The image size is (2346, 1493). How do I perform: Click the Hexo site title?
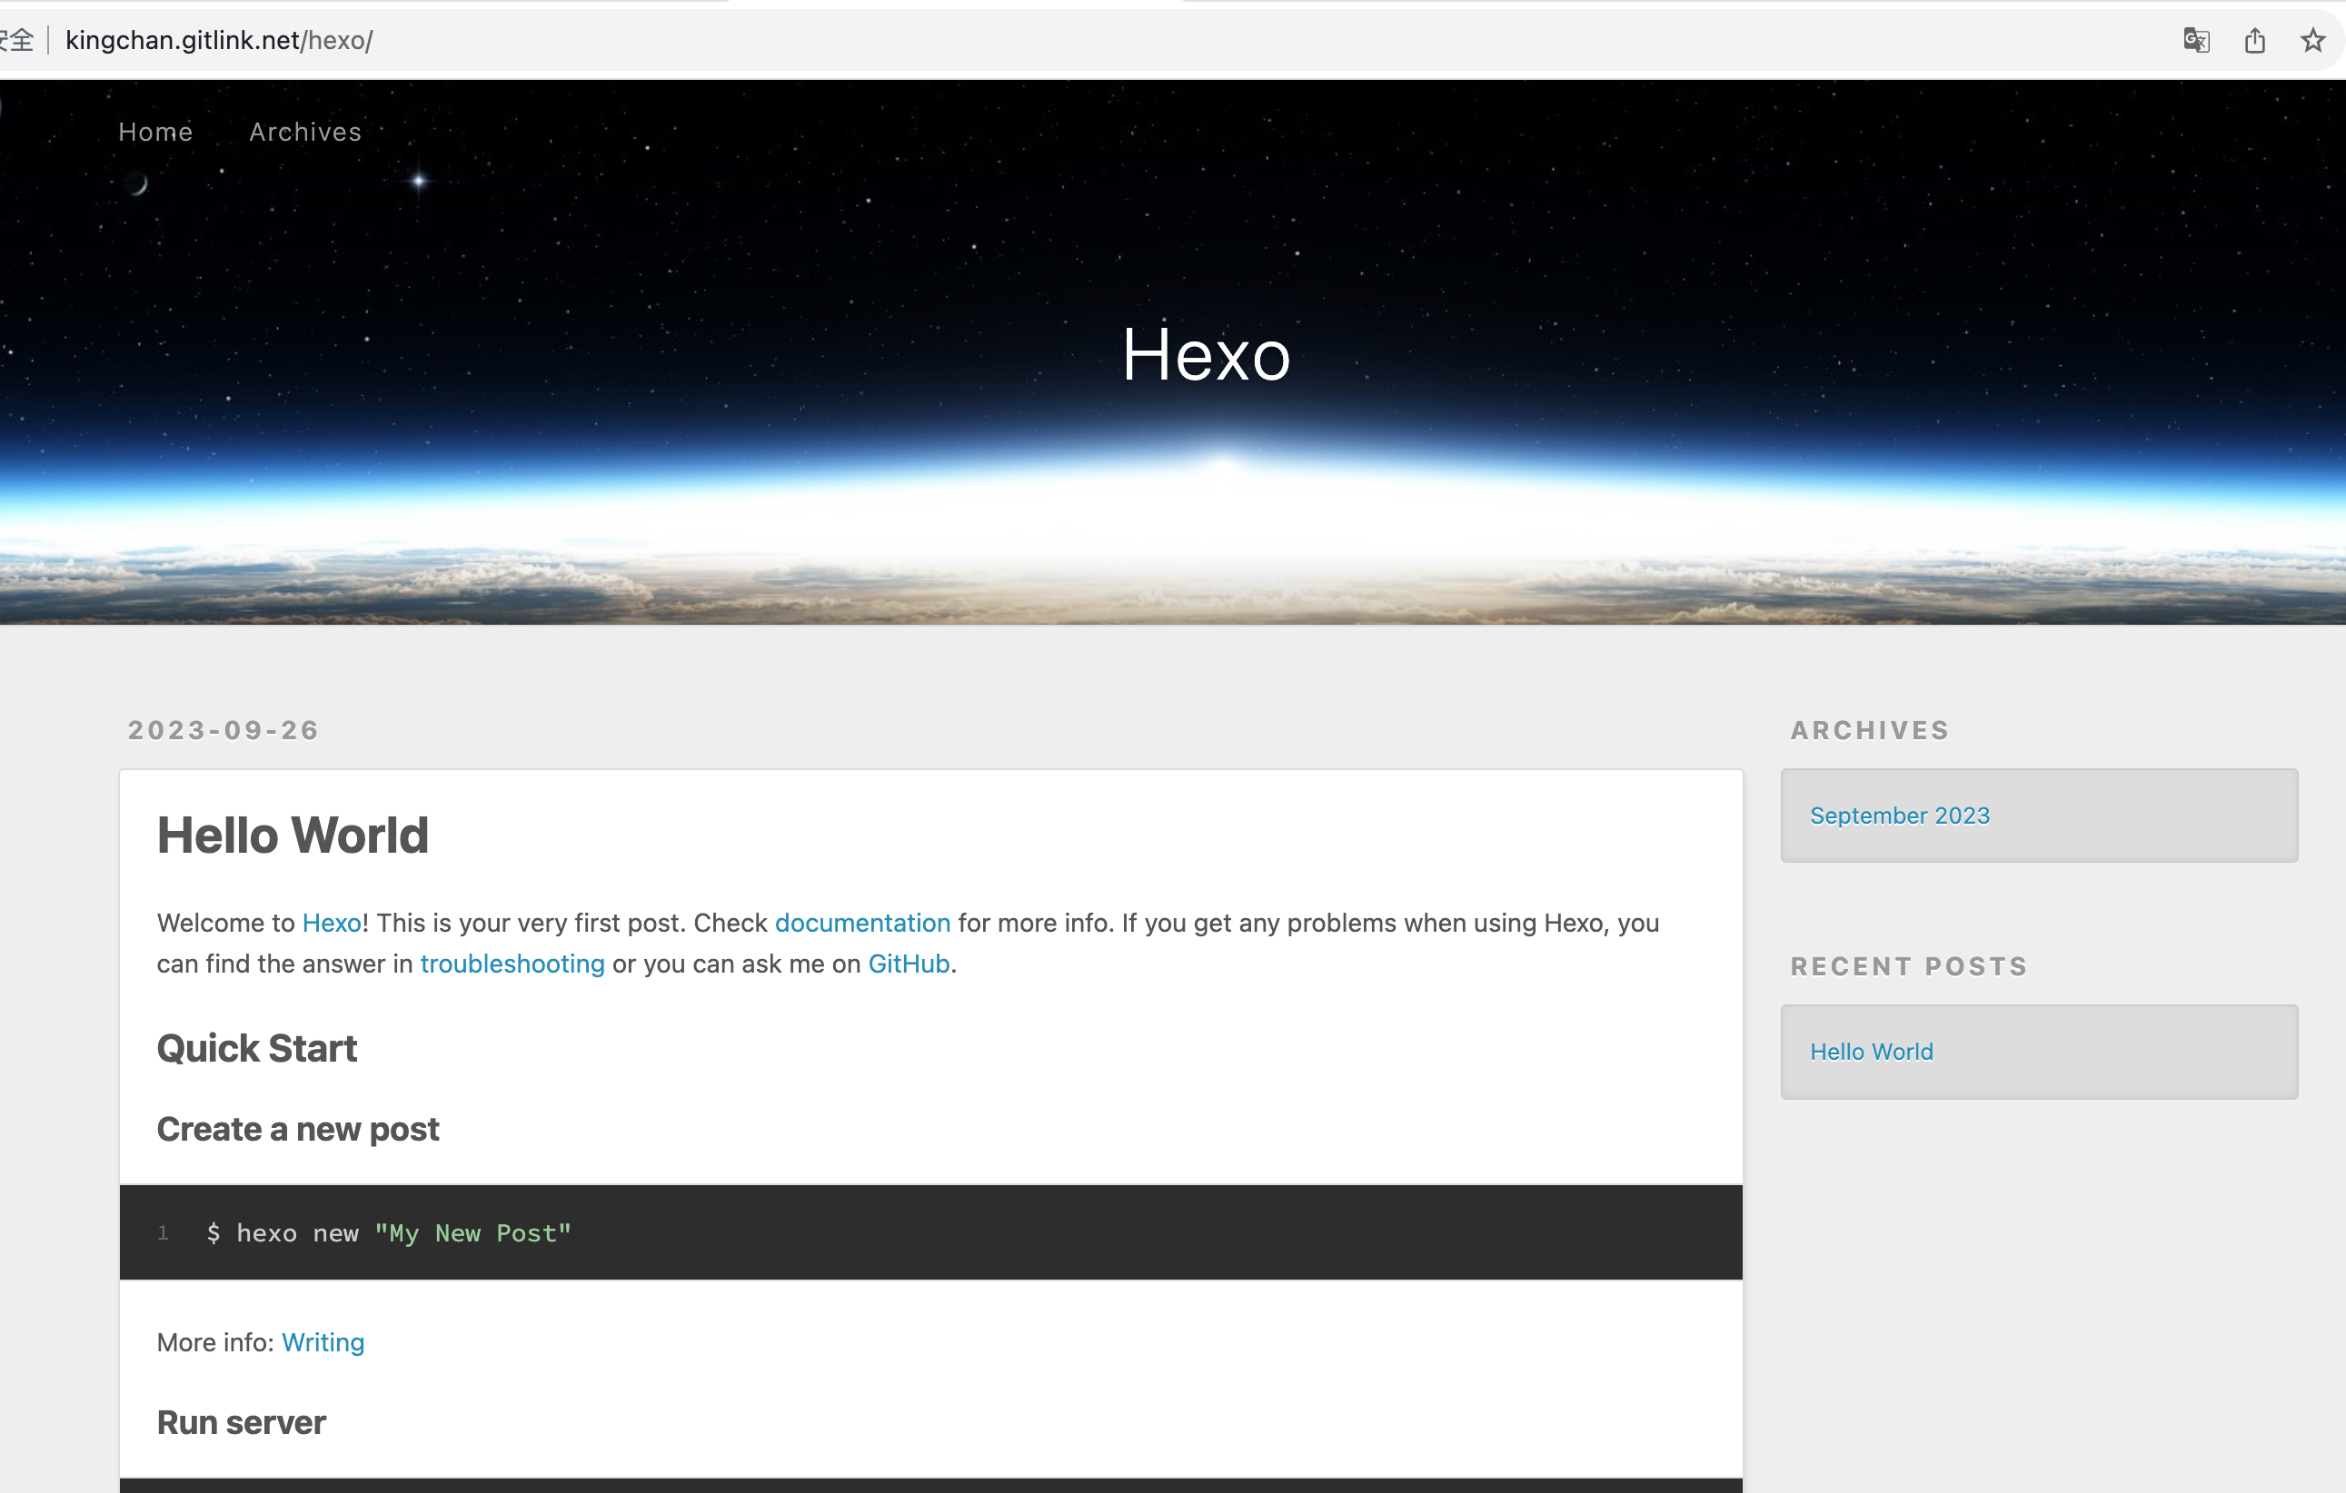click(1206, 354)
